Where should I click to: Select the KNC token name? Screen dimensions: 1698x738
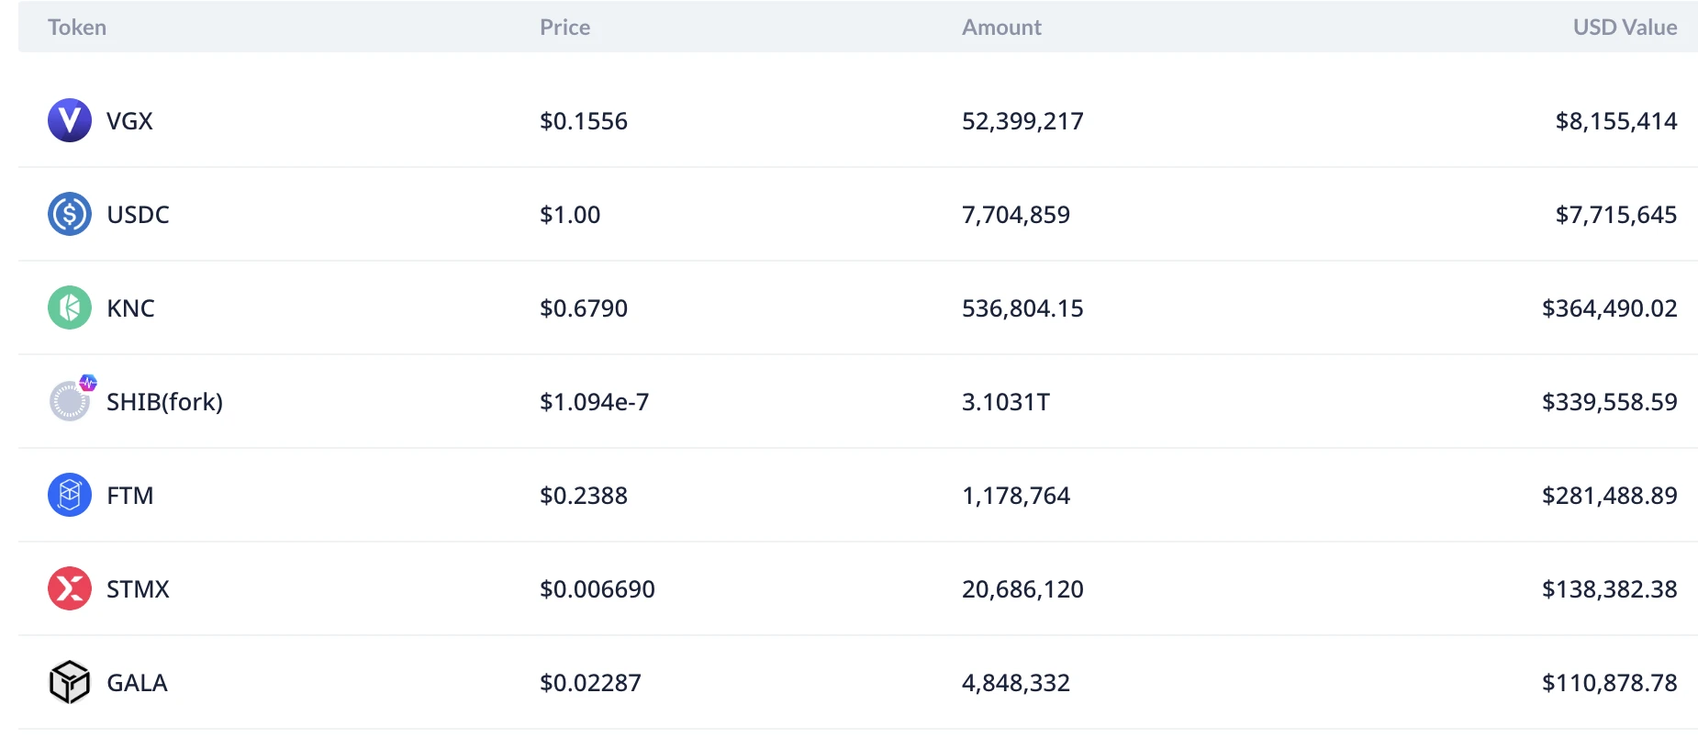click(130, 308)
